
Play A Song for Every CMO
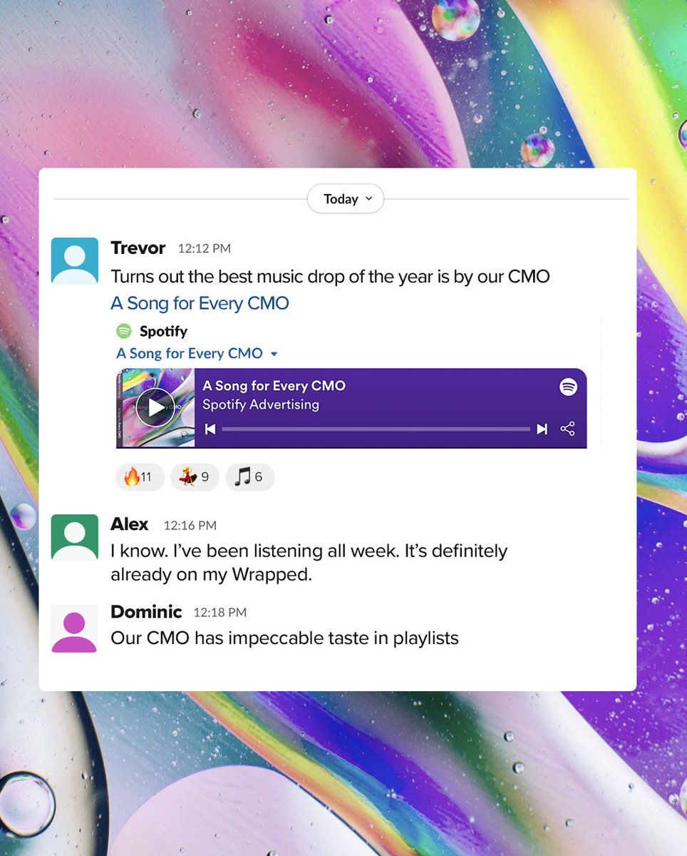[155, 407]
